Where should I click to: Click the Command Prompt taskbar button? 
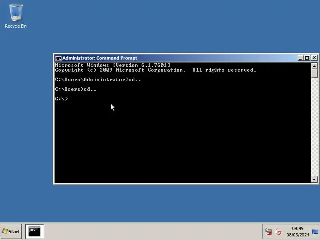pos(35,232)
